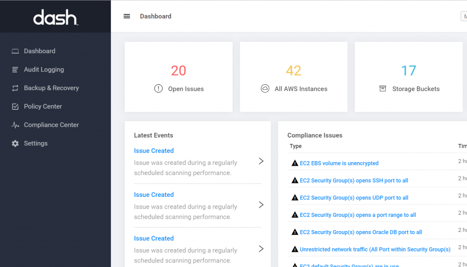Open the EC2 EBS volume is unencrypted issue
This screenshot has height=267, width=467.
tap(339, 163)
